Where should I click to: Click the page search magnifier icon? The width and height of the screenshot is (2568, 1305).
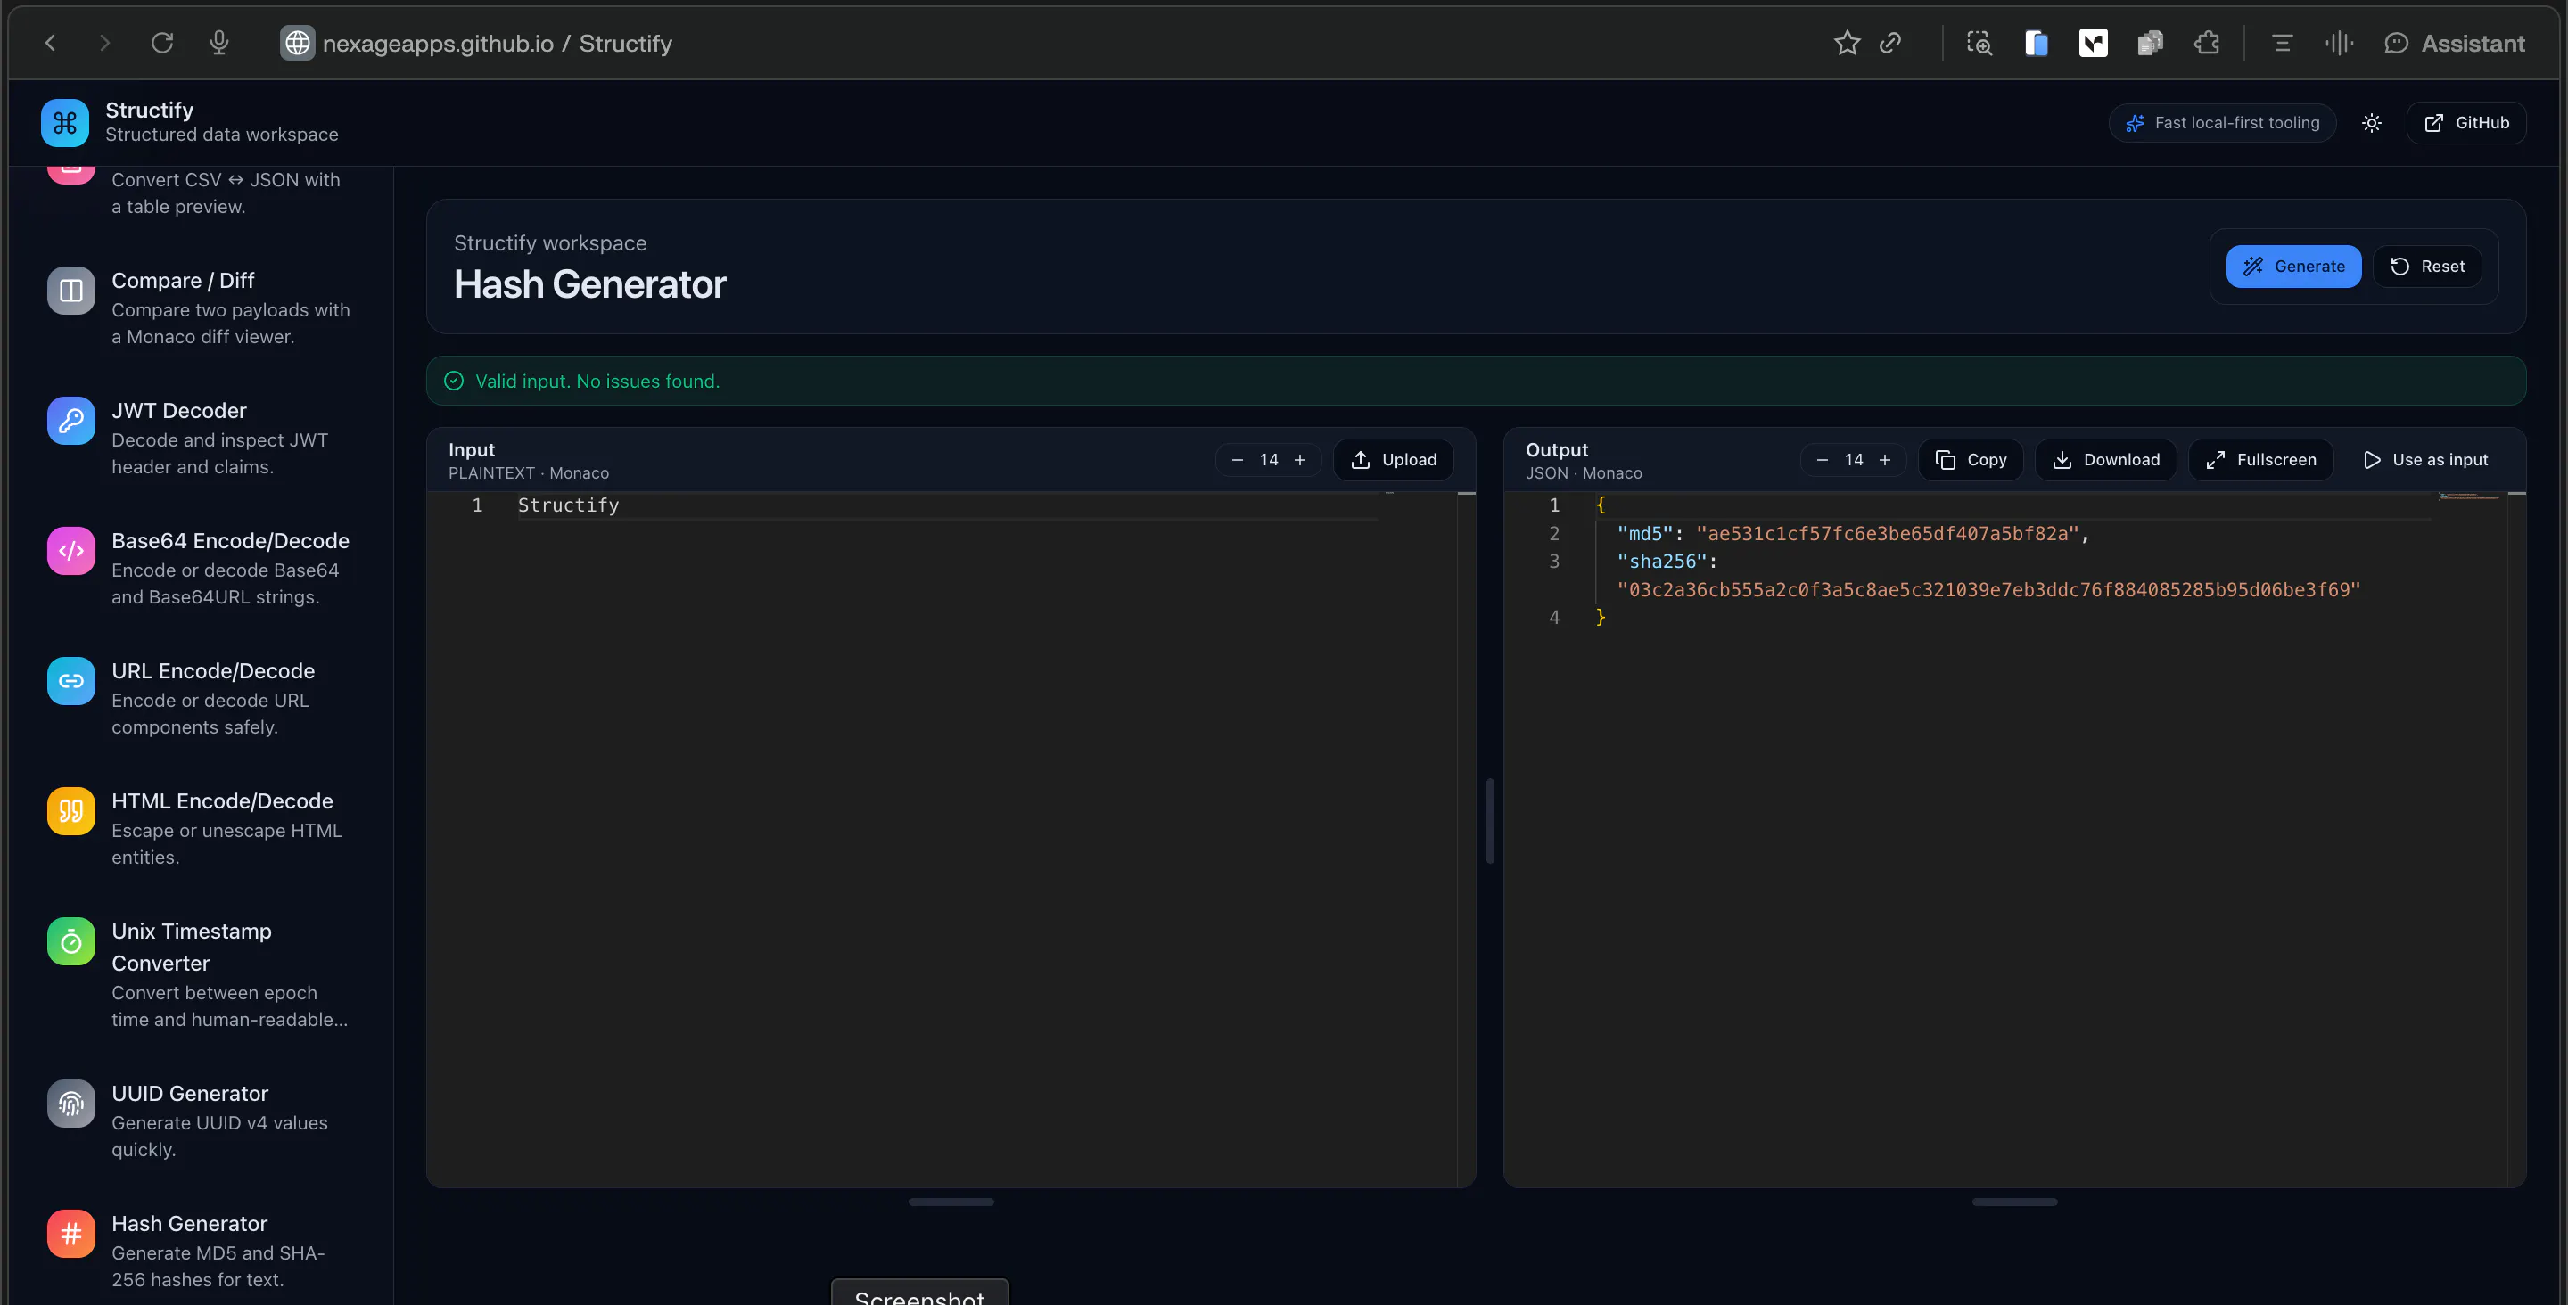(1979, 43)
